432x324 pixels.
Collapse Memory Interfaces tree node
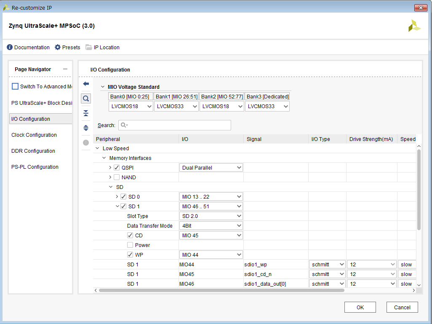104,158
